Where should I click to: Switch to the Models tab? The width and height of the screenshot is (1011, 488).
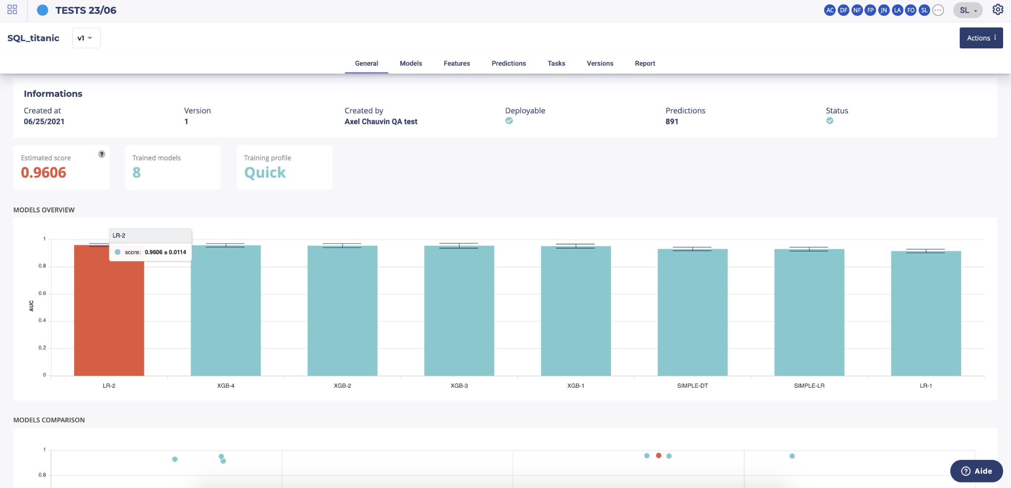(411, 63)
